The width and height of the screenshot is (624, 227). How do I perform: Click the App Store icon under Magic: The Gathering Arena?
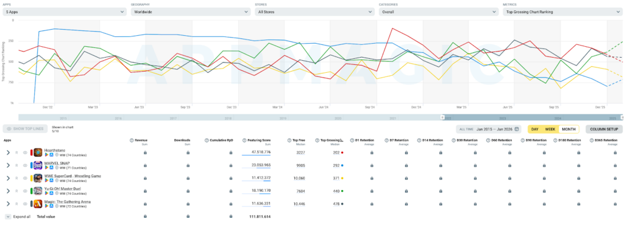pyautogui.click(x=52, y=206)
